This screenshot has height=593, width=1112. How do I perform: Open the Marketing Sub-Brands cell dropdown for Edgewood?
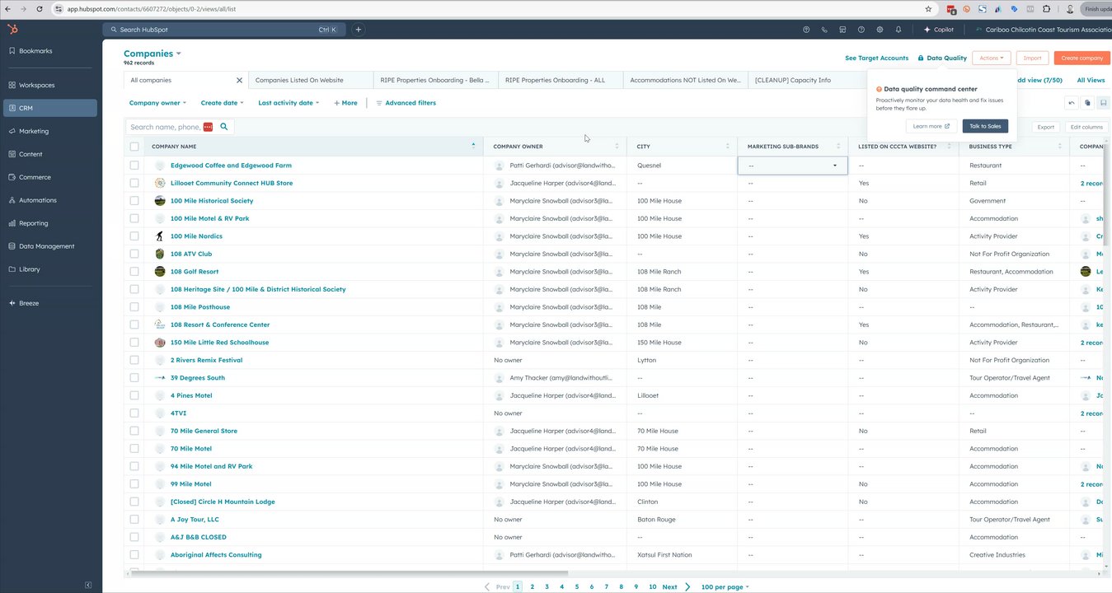[792, 166]
